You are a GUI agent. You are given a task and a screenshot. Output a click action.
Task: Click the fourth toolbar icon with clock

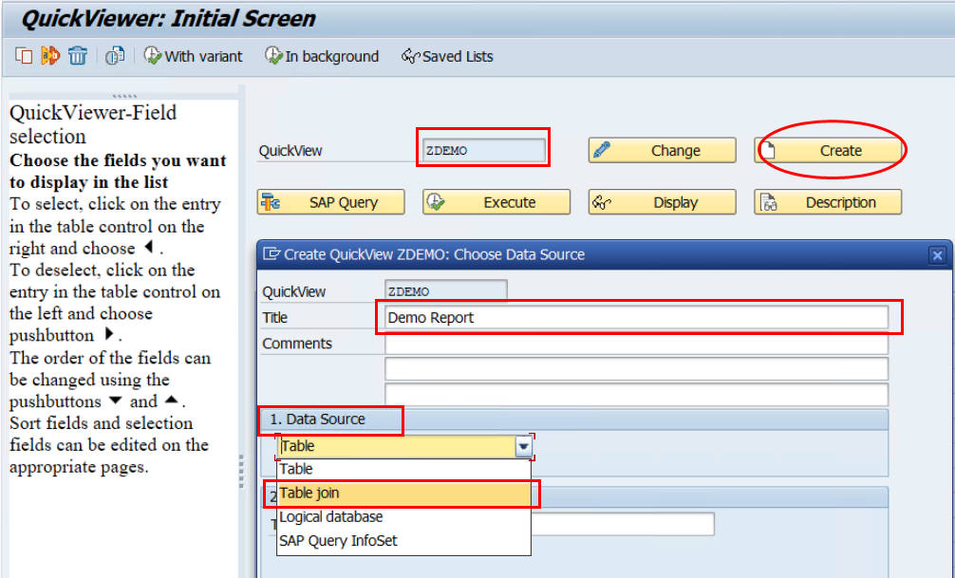click(115, 56)
